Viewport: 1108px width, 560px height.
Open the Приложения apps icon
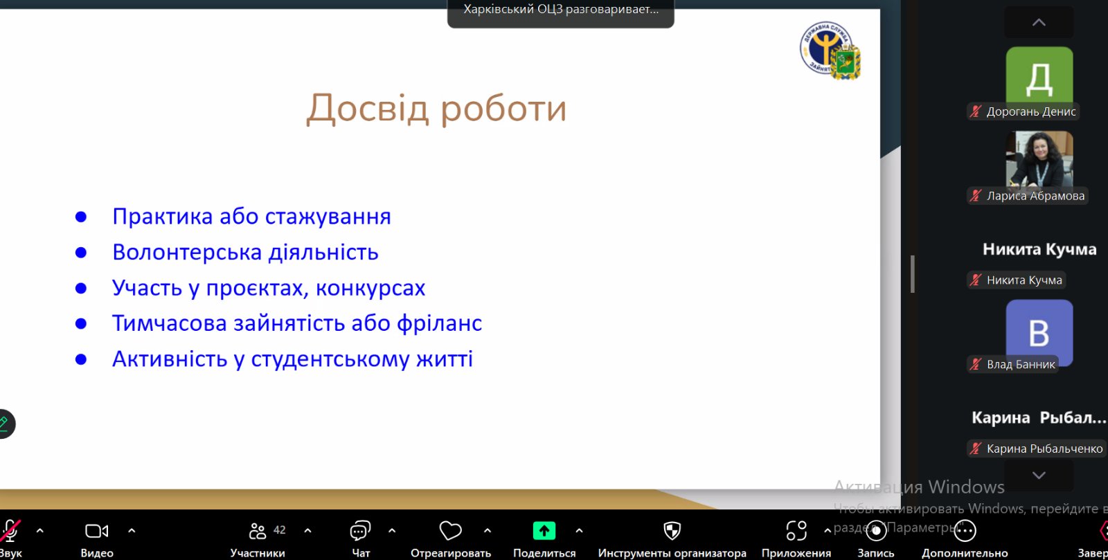point(796,531)
